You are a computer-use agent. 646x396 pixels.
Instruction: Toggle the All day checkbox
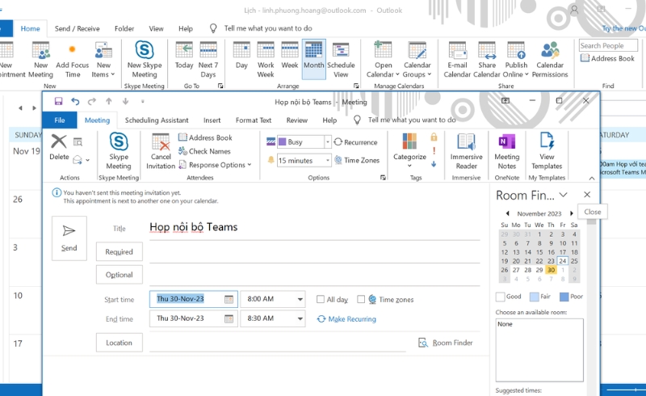pos(320,300)
